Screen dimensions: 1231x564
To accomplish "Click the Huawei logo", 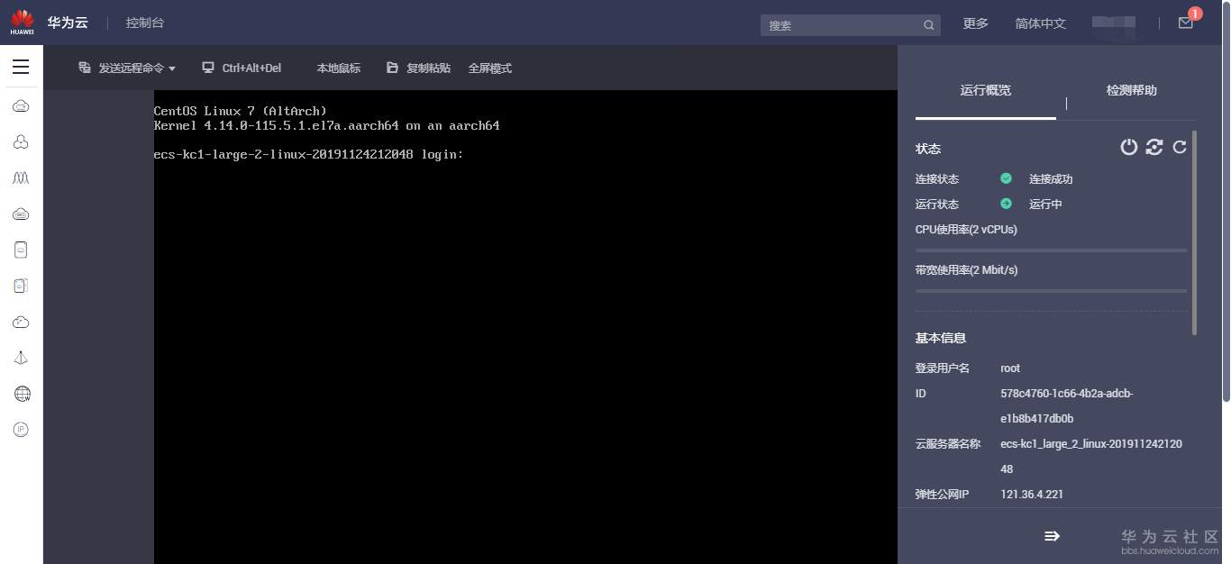I will pos(22,23).
